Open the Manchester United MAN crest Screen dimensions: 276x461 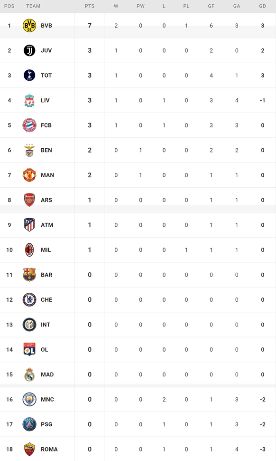tap(29, 175)
